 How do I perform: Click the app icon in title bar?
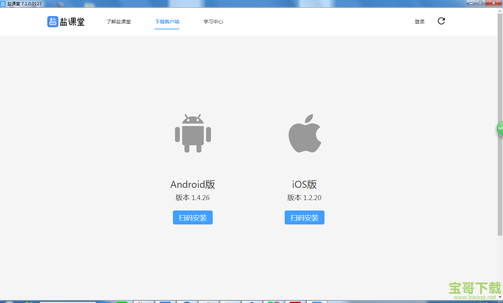(3, 3)
